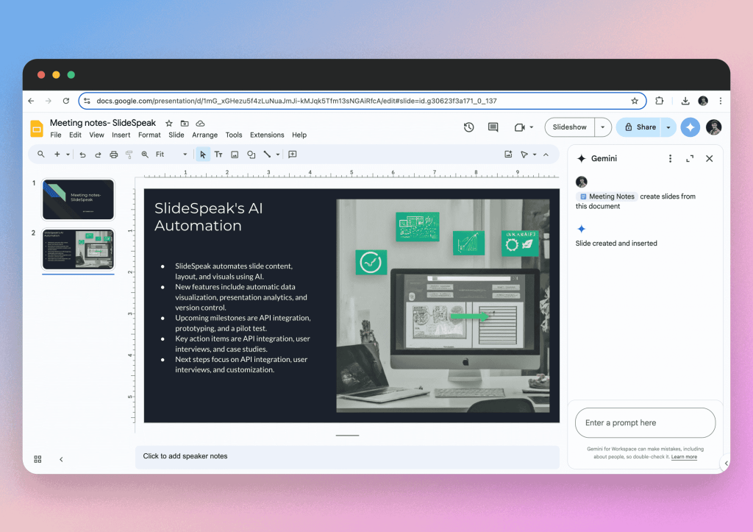Collapse the slide filmstrip panel

[x=61, y=459]
